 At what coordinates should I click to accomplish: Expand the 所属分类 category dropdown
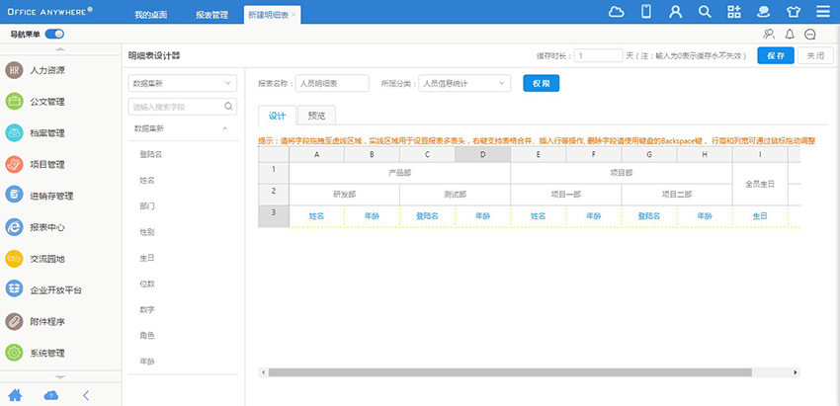[x=465, y=84]
